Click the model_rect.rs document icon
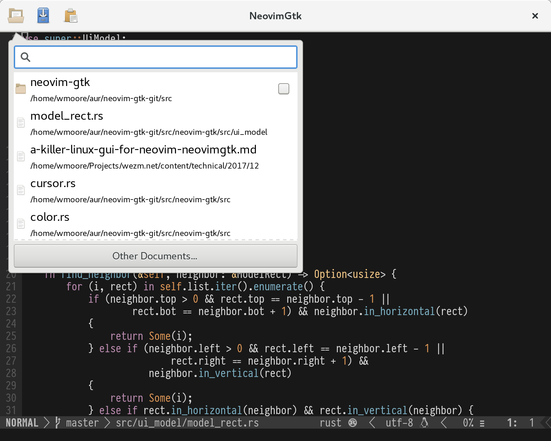The width and height of the screenshot is (551, 441). pyautogui.click(x=21, y=122)
